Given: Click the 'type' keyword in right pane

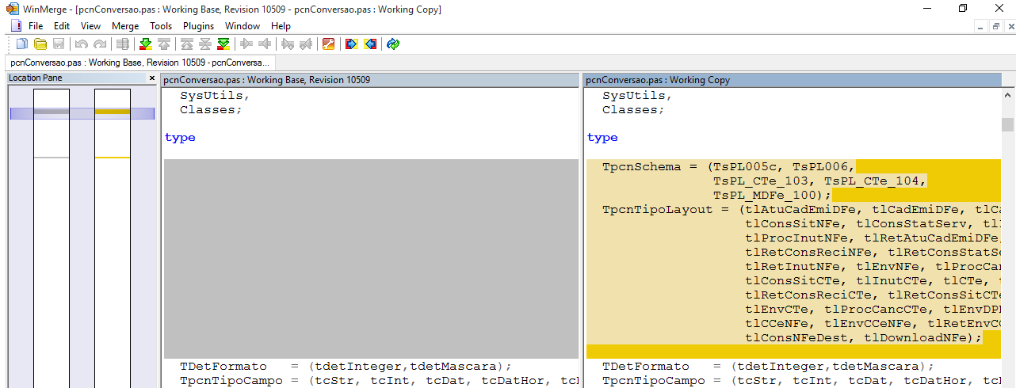Looking at the screenshot, I should [x=602, y=138].
